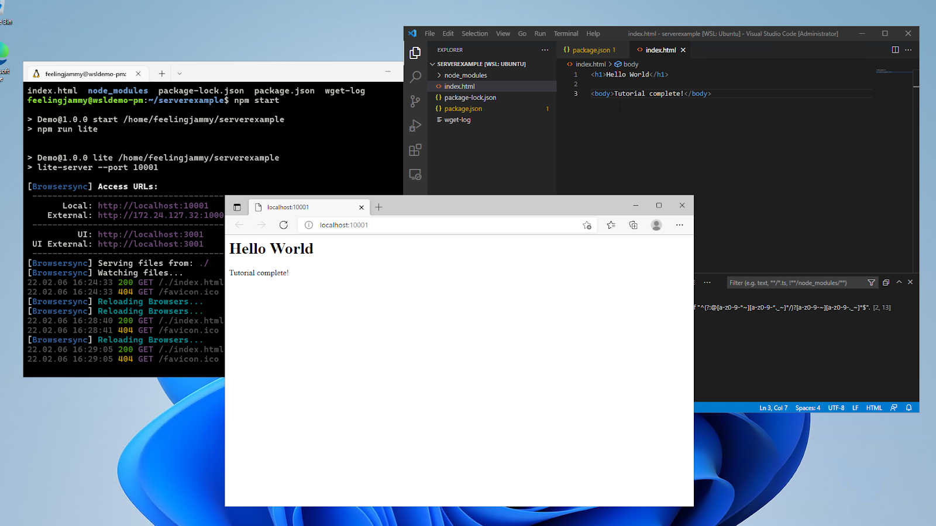936x526 pixels.
Task: Click the Split Editor icon
Action: 895,50
